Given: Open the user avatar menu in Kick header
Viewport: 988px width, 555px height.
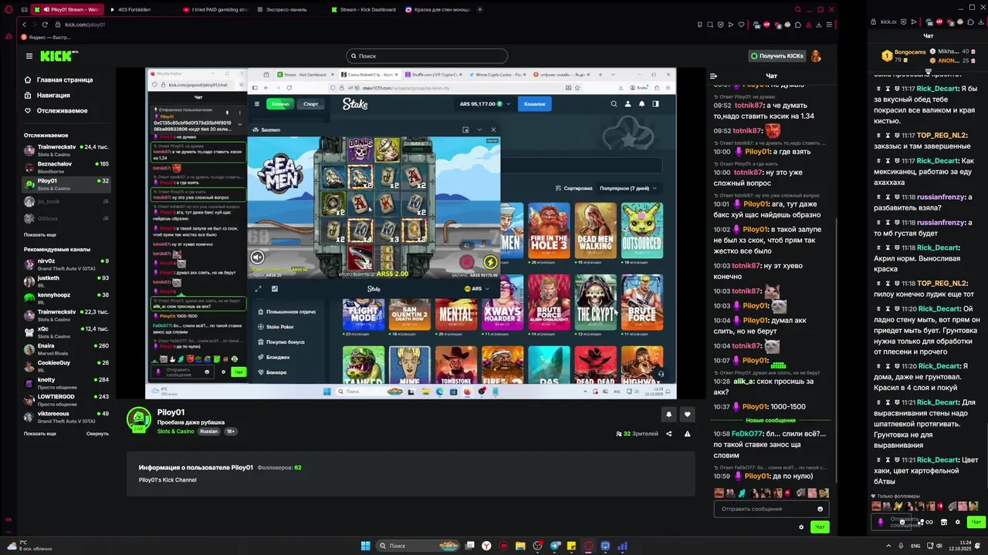Looking at the screenshot, I should 816,55.
